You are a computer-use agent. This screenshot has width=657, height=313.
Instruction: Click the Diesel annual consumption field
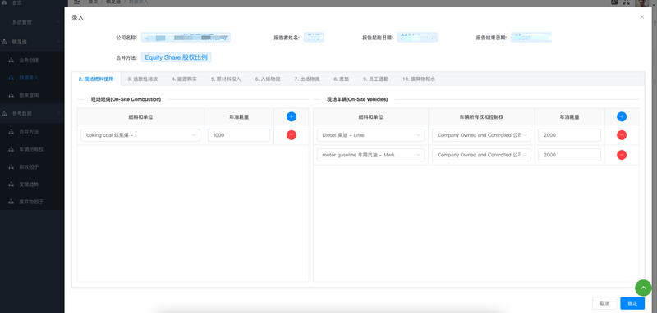tap(569, 135)
